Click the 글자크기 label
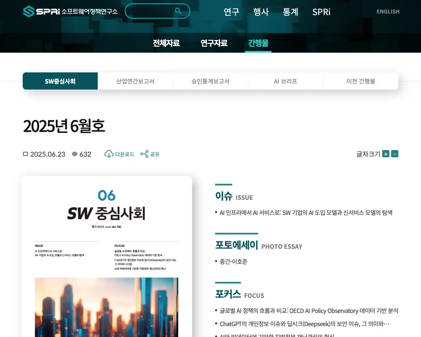Image resolution: width=421 pixels, height=337 pixels. tap(368, 154)
